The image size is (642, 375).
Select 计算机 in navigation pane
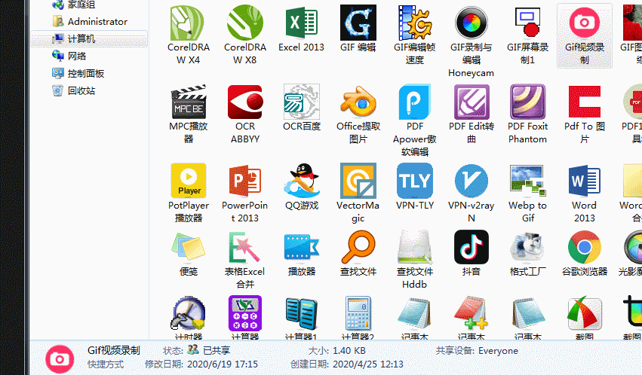[x=89, y=38]
